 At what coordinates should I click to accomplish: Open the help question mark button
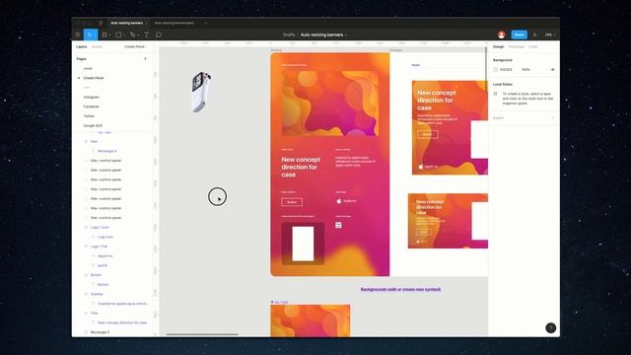[x=550, y=328]
